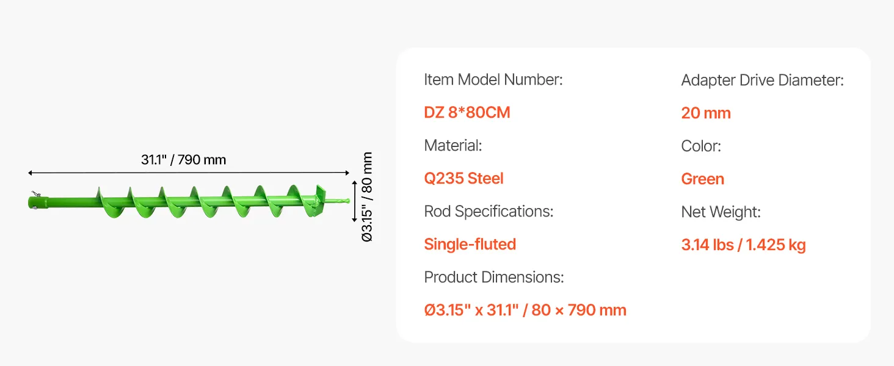Click the vertical diameter dimension arrow
894x366 pixels.
point(354,201)
